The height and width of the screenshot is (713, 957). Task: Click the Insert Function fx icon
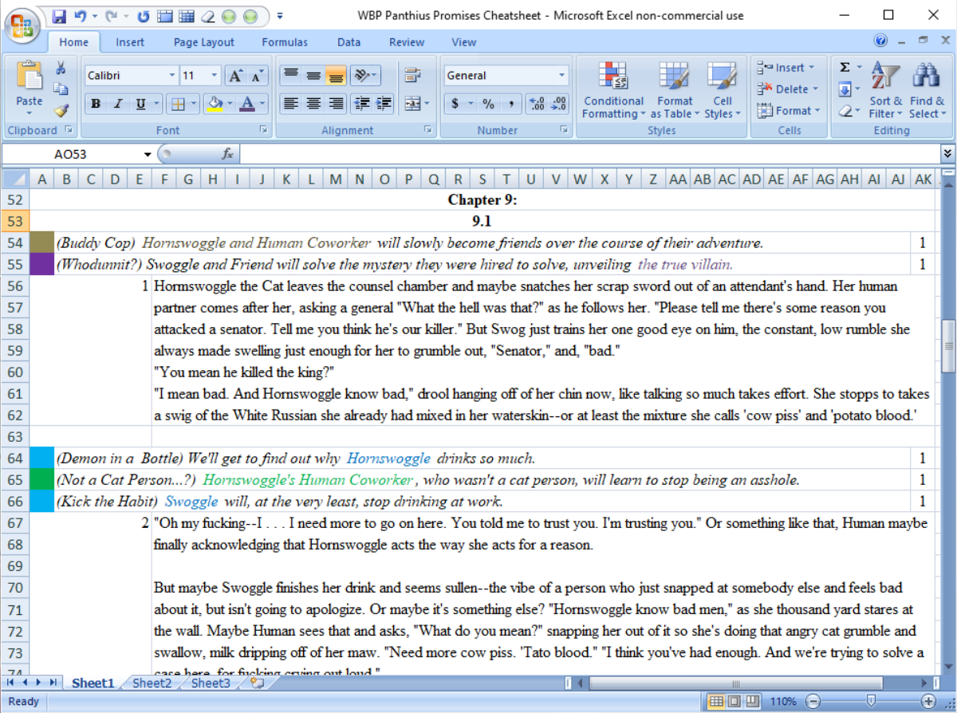pos(227,154)
